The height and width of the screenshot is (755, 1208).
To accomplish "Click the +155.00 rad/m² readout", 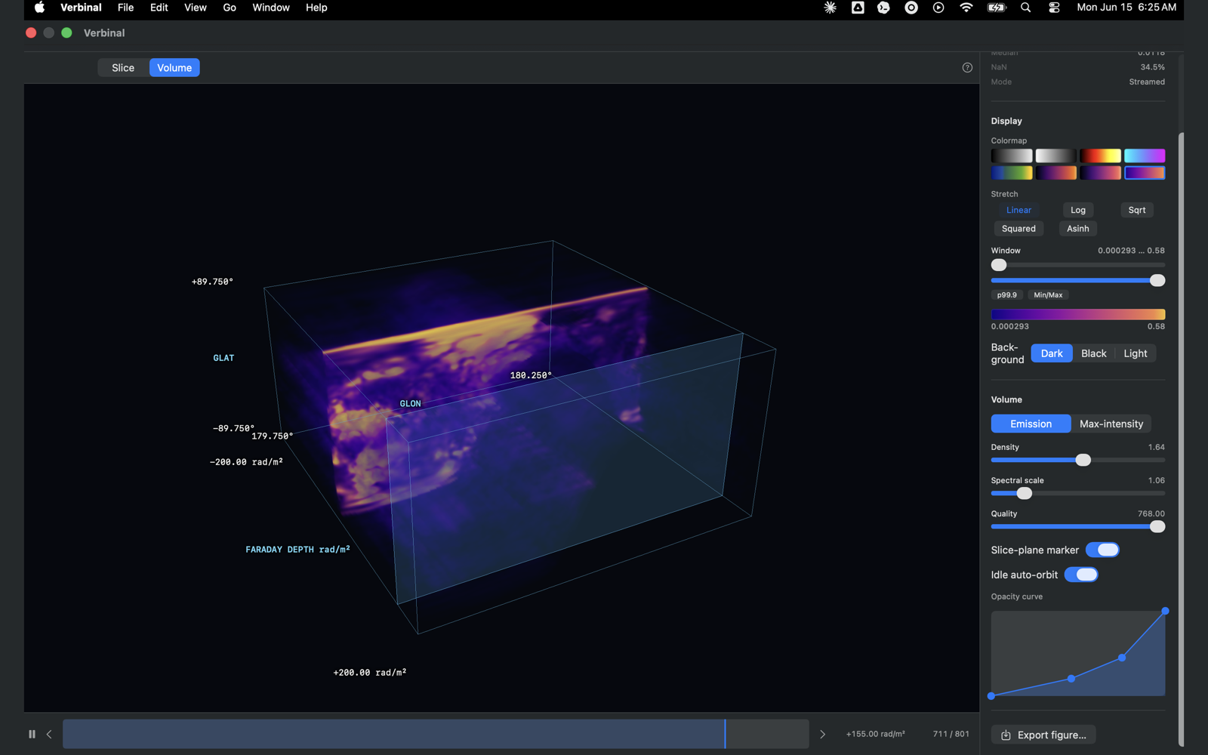I will 875,734.
